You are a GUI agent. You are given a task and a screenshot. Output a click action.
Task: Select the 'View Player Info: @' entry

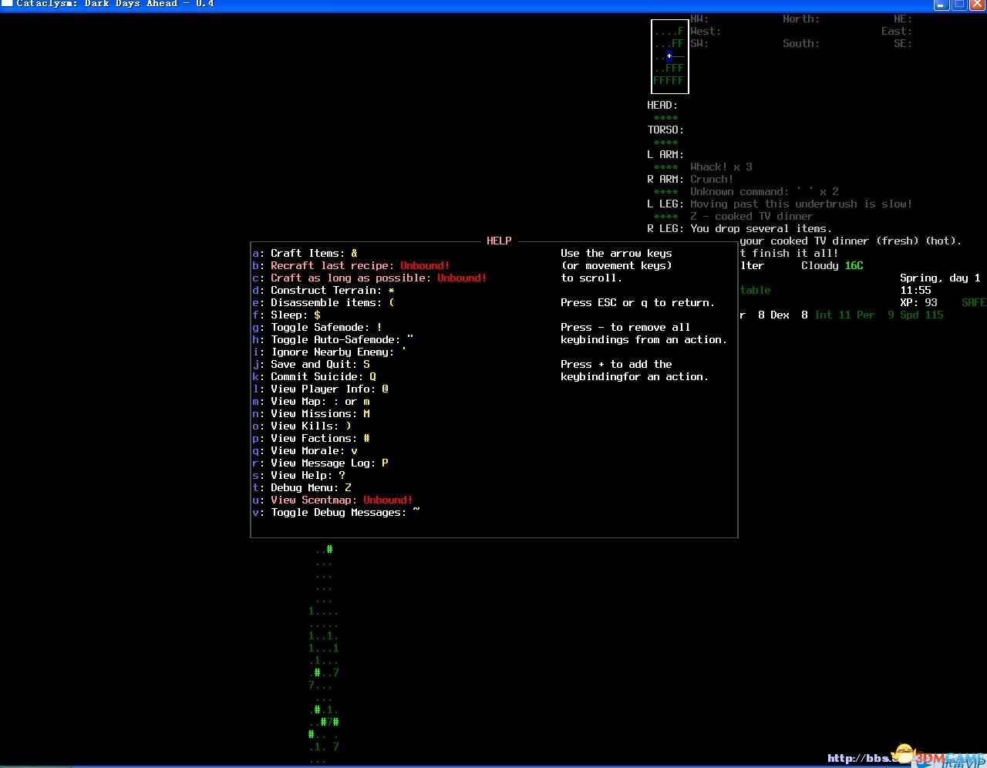pyautogui.click(x=320, y=389)
